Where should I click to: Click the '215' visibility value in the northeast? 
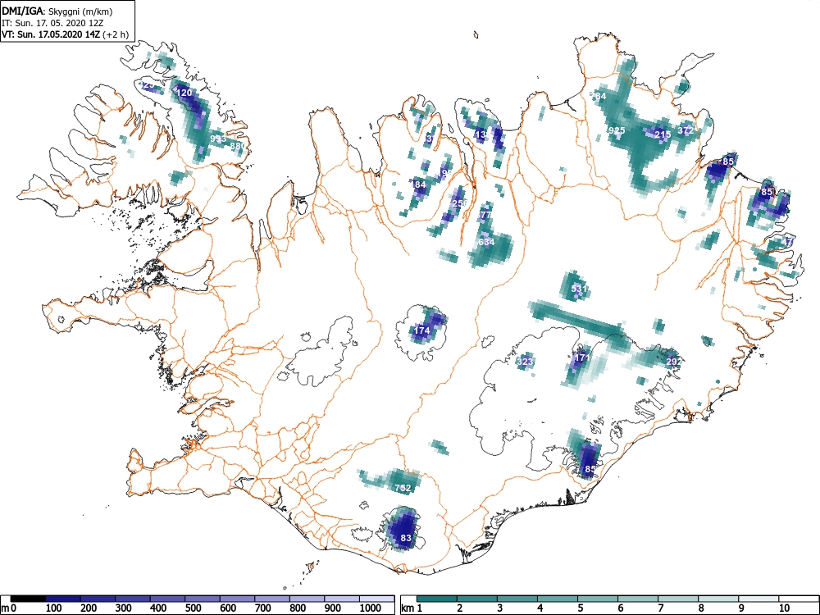tap(663, 134)
